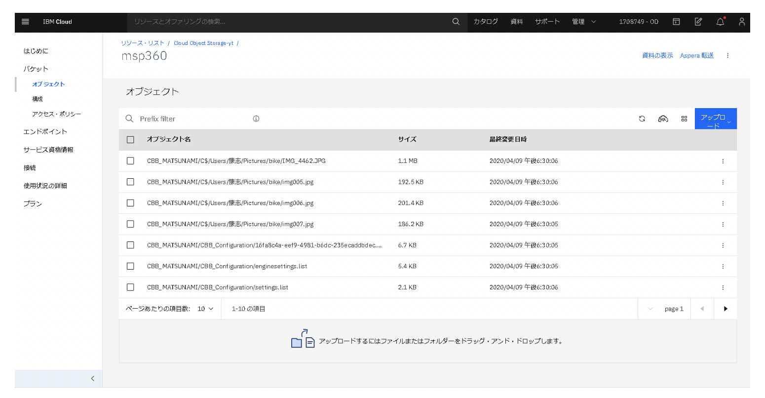Select サービス資格情報 in sidebar
This screenshot has width=765, height=398.
48,150
